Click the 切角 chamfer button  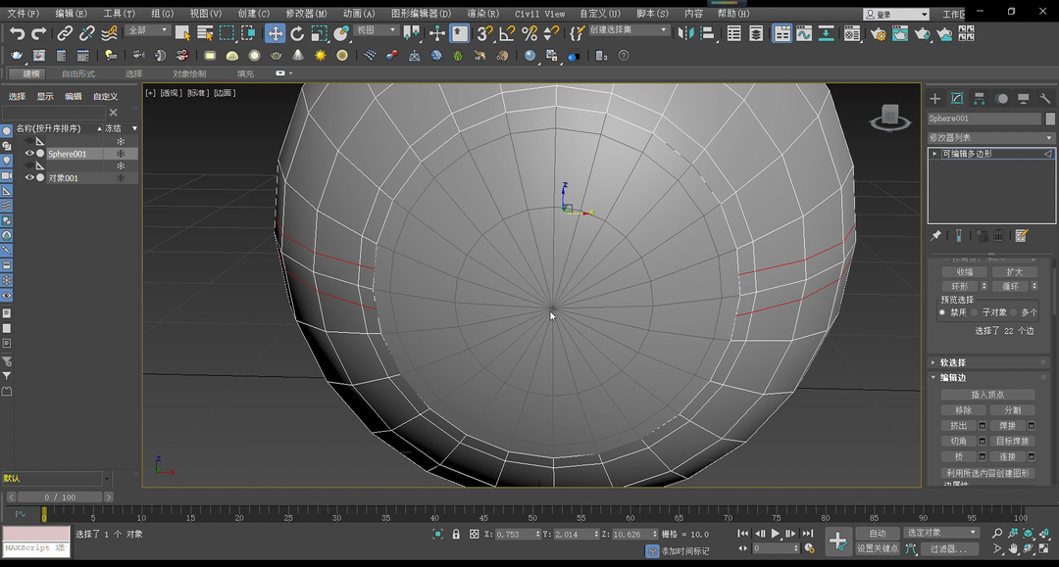pos(958,442)
